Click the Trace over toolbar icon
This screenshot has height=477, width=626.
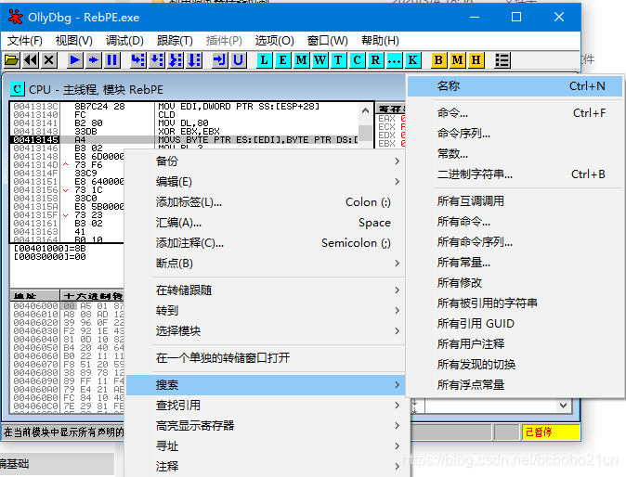194,60
